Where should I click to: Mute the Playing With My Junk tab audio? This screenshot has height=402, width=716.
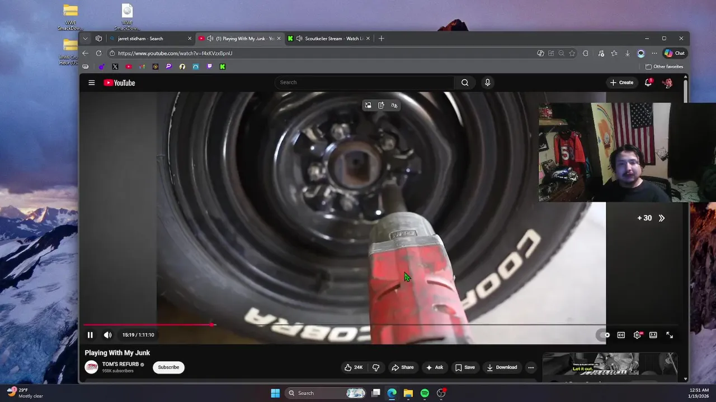[x=210, y=39]
